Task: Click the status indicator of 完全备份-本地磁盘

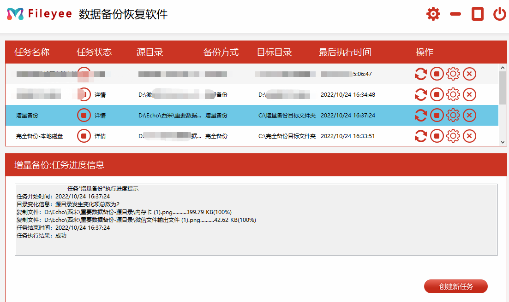Action: coord(84,136)
